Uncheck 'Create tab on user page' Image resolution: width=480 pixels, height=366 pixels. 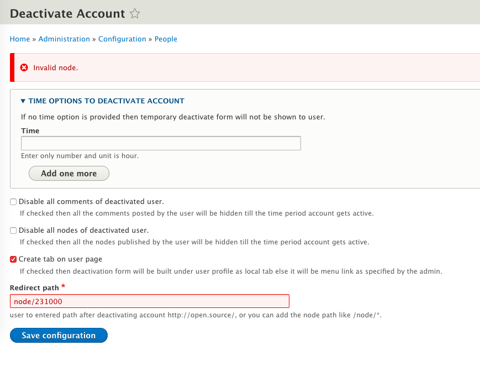coord(13,259)
